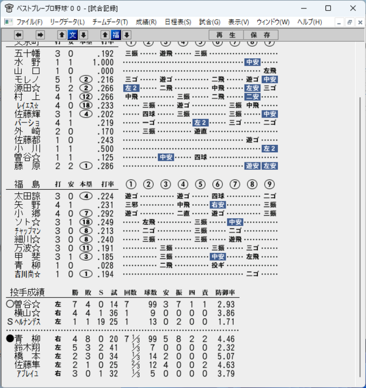Restore the inner child window
Image resolution: width=366 pixels, height=388 pixels.
[350, 22]
